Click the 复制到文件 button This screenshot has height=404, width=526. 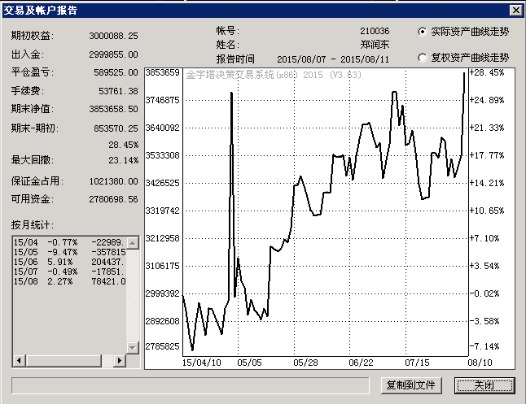tap(410, 384)
